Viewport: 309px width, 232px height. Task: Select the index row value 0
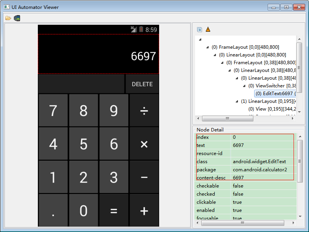click(234, 137)
